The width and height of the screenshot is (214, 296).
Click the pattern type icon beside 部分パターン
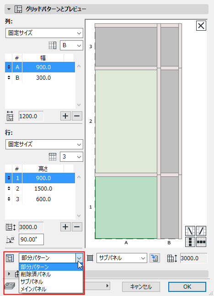click(10, 258)
